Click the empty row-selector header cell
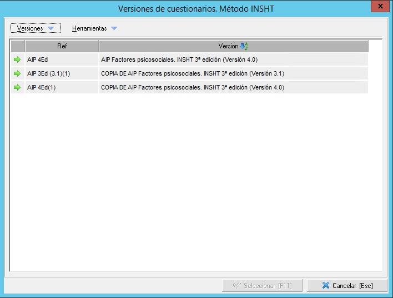 coord(17,47)
